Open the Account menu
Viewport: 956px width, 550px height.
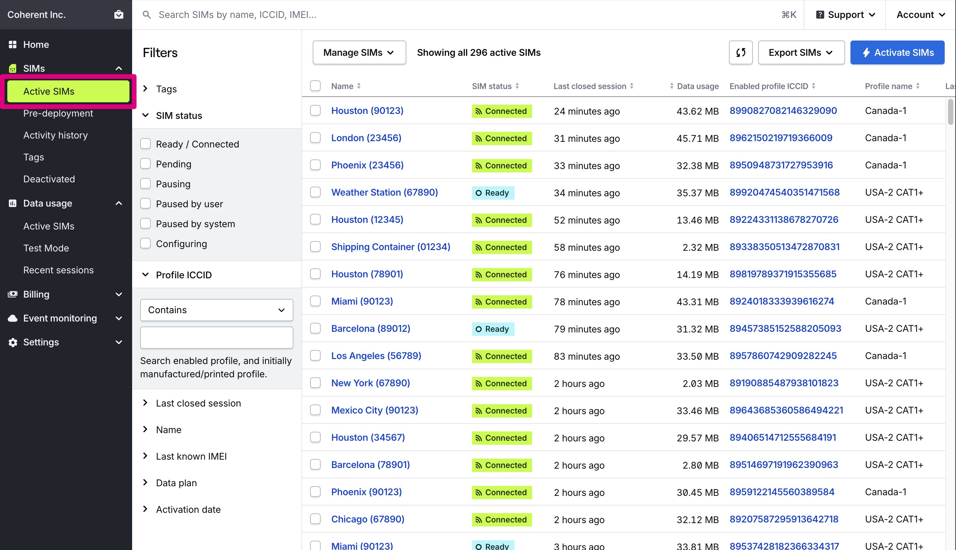(x=920, y=15)
